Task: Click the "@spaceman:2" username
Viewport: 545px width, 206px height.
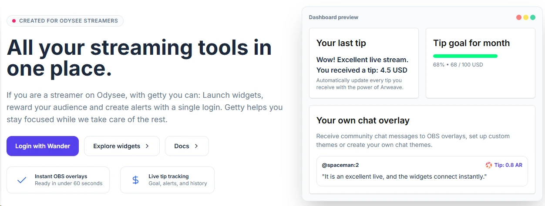Action: 340,165
